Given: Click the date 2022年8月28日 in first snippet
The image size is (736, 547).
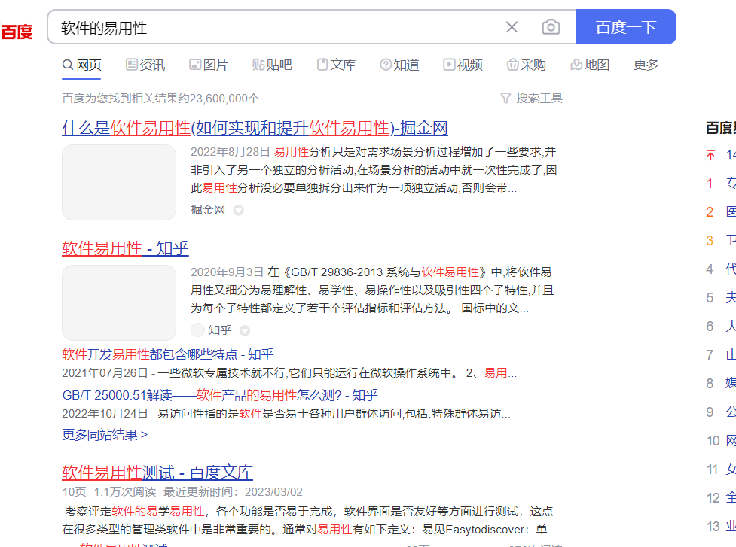Looking at the screenshot, I should pyautogui.click(x=230, y=151).
